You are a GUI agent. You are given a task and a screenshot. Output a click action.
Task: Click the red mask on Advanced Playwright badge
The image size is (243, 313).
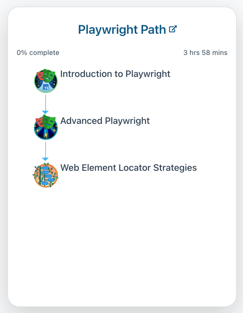(40, 122)
